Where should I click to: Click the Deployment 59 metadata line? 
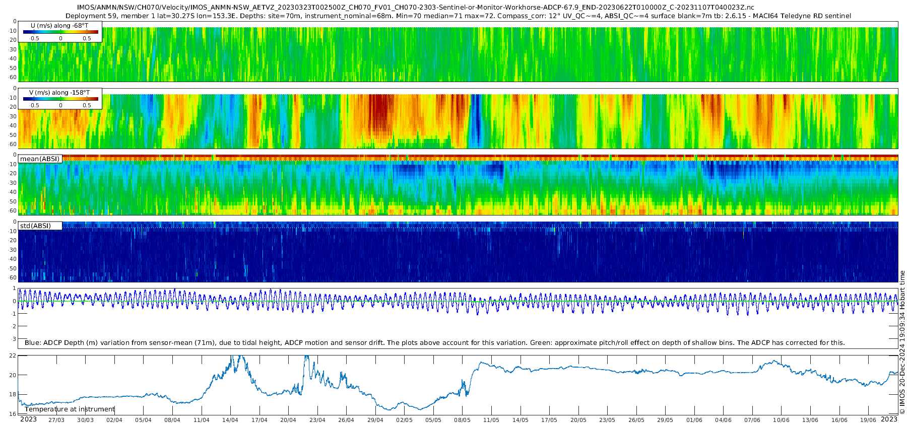458,16
